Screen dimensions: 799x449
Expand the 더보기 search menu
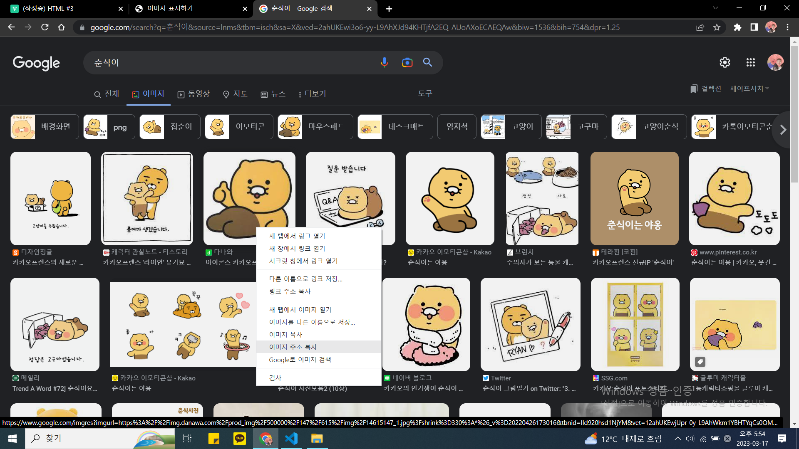click(312, 94)
